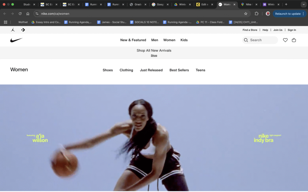Open [24/25] CH11_Unit... bookmark
This screenshot has width=308, height=192.
tap(243, 22)
